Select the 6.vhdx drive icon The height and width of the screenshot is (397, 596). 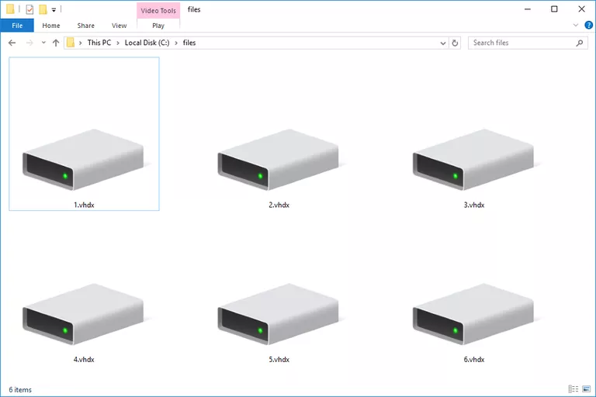tap(473, 314)
